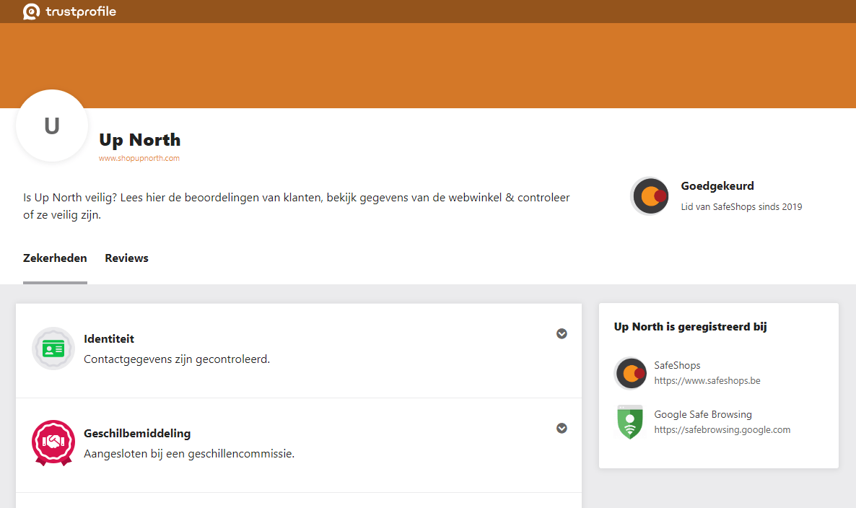The image size is (856, 508).
Task: Click the Geschilbemiddeling heading
Action: pos(137,433)
